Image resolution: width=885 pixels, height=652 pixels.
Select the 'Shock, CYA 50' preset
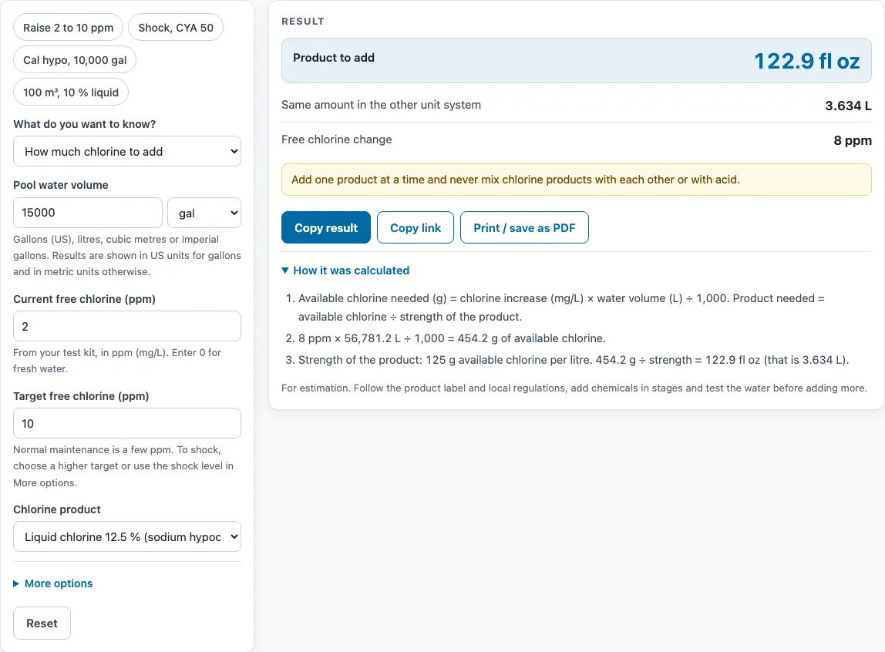coord(176,28)
